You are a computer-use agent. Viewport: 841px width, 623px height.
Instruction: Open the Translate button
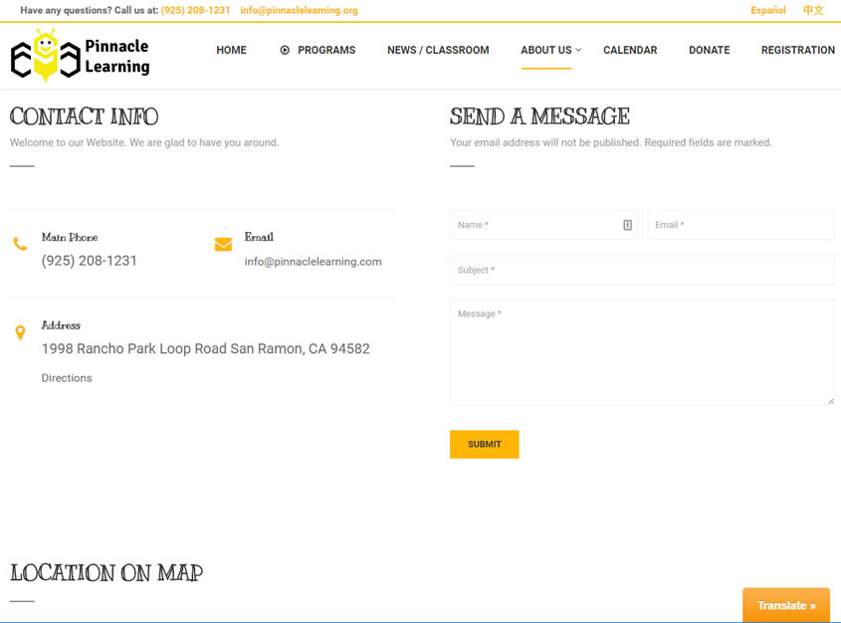tap(785, 605)
